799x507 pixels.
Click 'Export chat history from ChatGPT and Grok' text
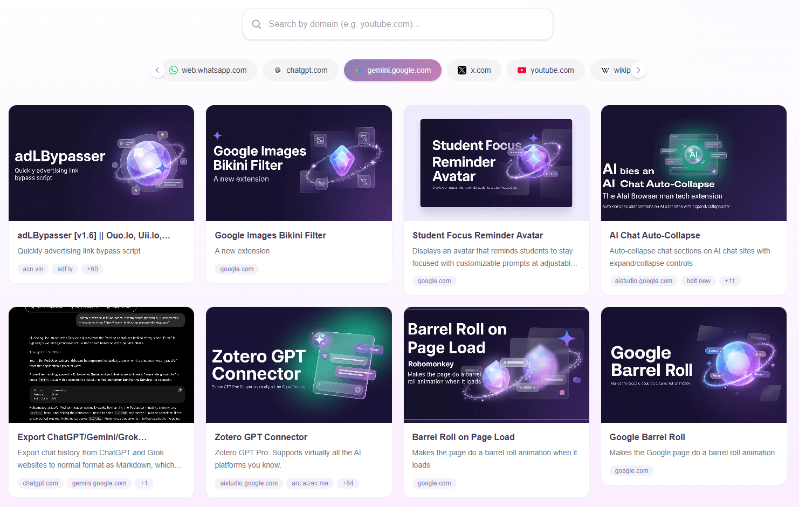click(x=99, y=459)
